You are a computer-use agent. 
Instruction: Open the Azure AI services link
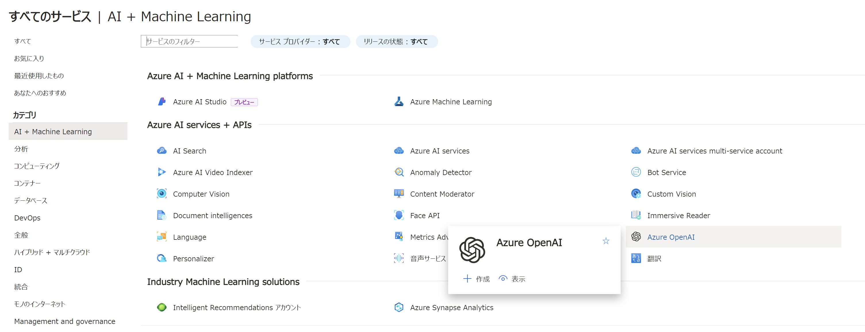click(x=440, y=151)
